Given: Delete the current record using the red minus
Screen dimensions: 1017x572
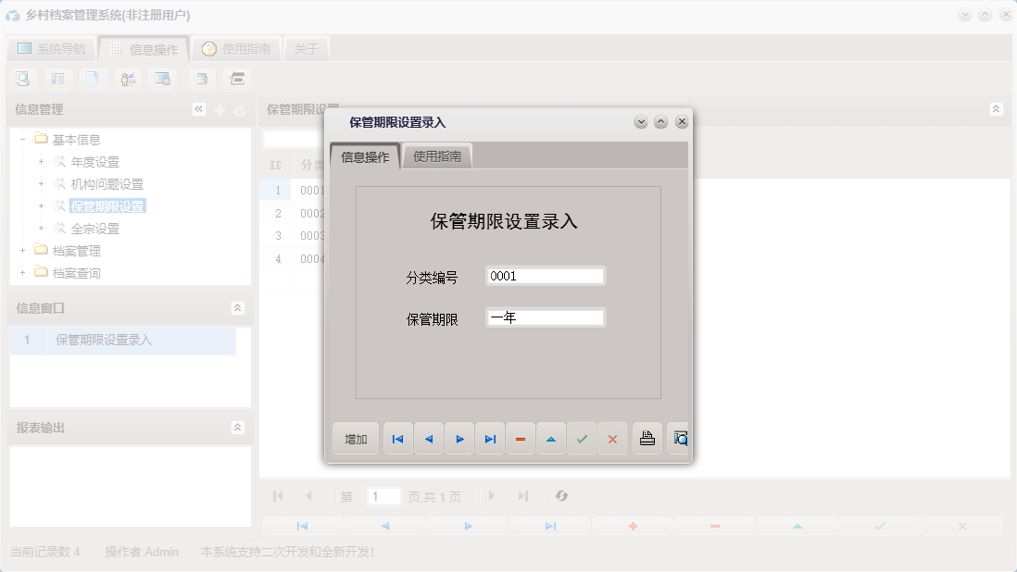Looking at the screenshot, I should [x=521, y=438].
